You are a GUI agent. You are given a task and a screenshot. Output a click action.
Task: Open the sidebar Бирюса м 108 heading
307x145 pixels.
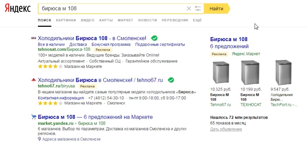229,39
